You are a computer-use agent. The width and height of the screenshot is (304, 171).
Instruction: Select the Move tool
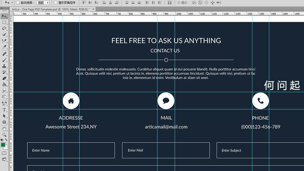(4, 16)
